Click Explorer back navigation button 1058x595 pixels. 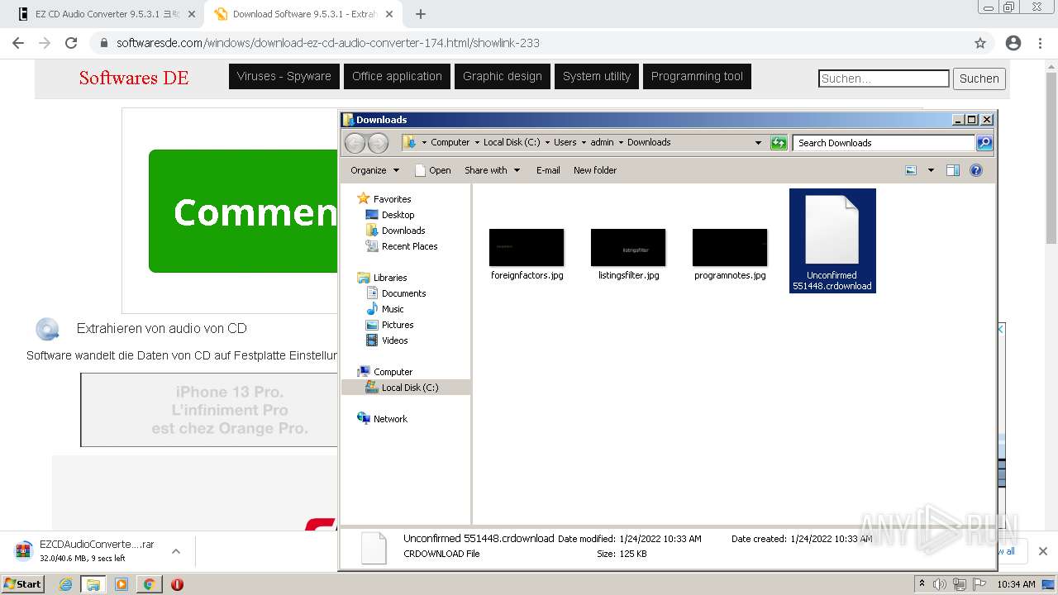355,143
